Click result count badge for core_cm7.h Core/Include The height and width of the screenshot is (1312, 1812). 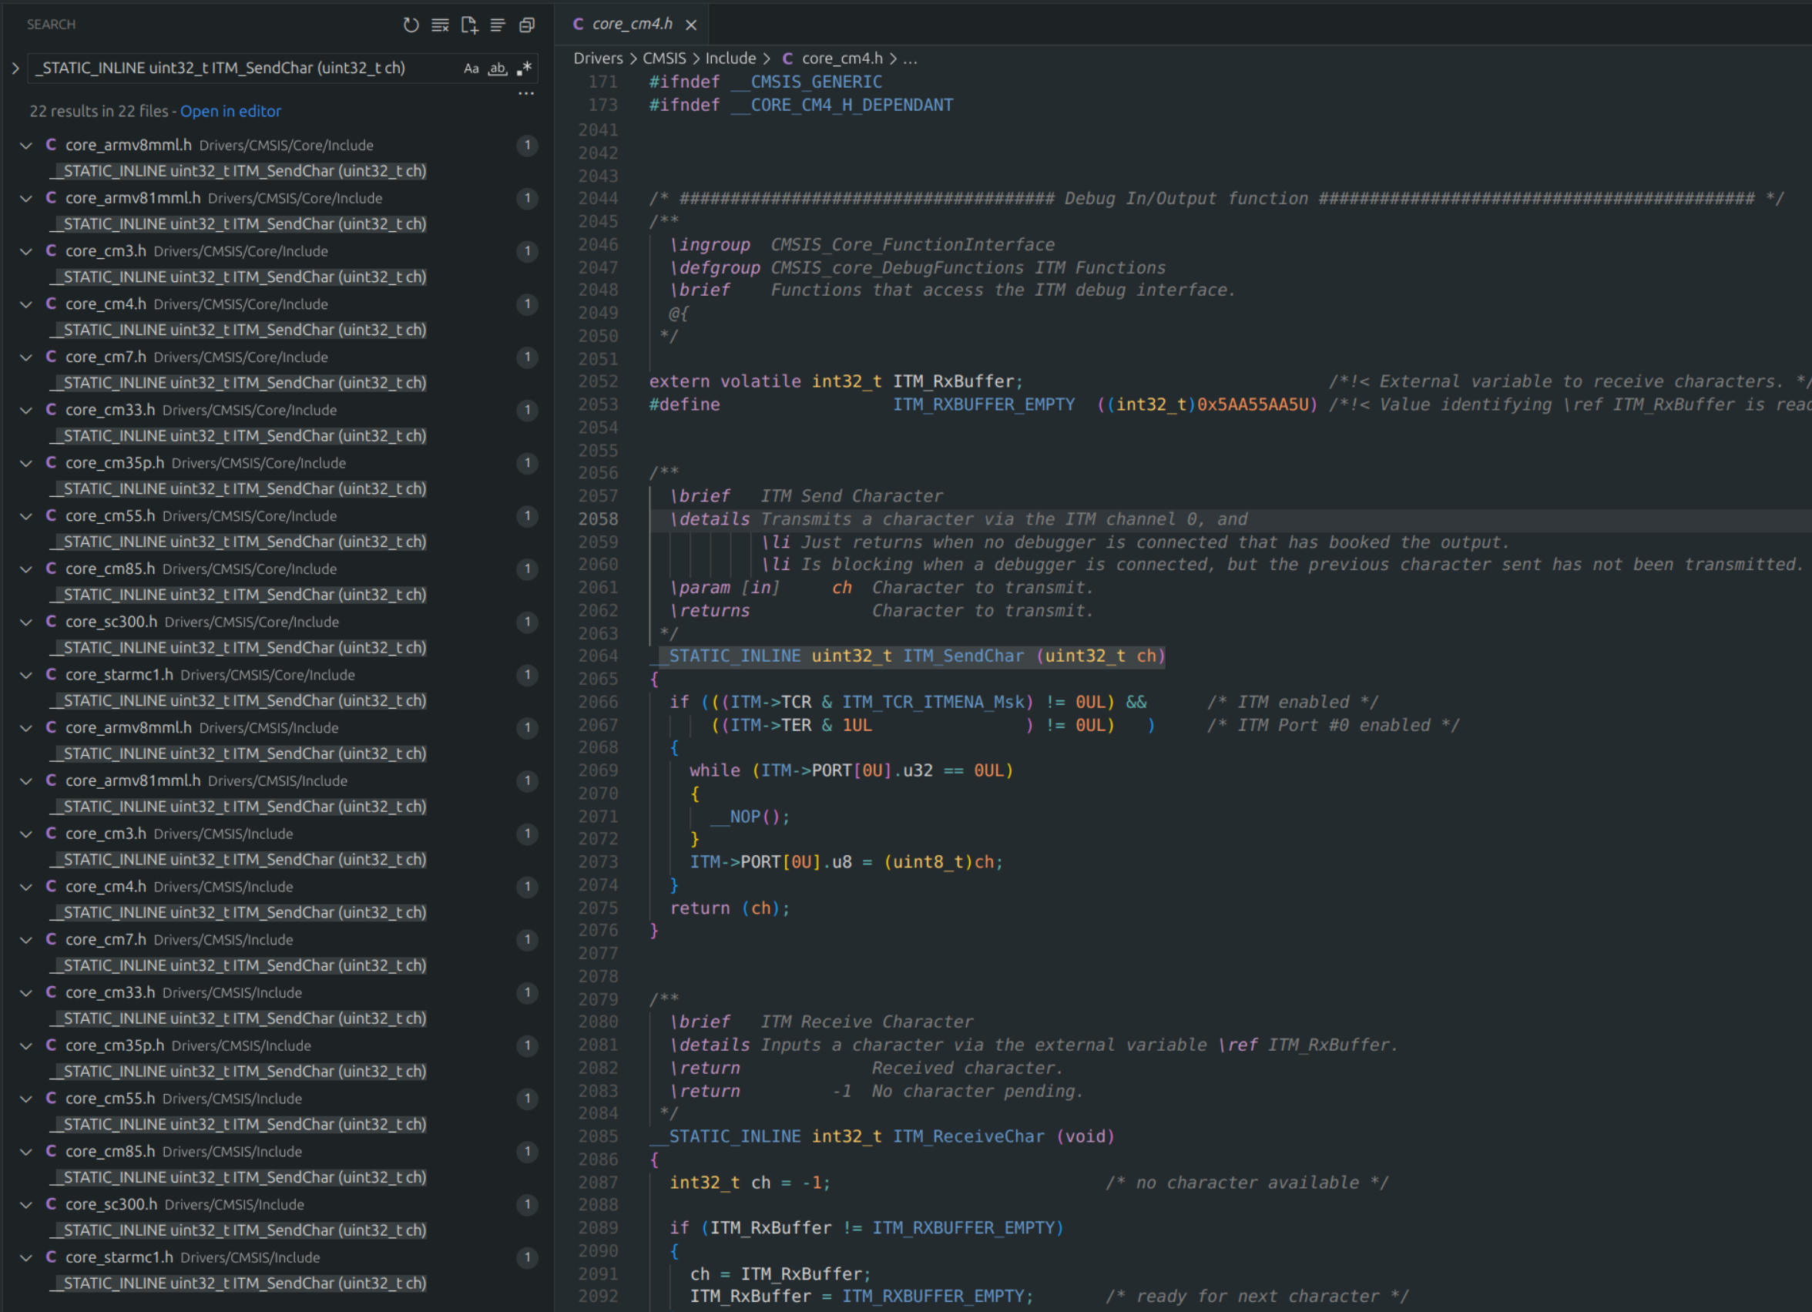[x=526, y=357]
